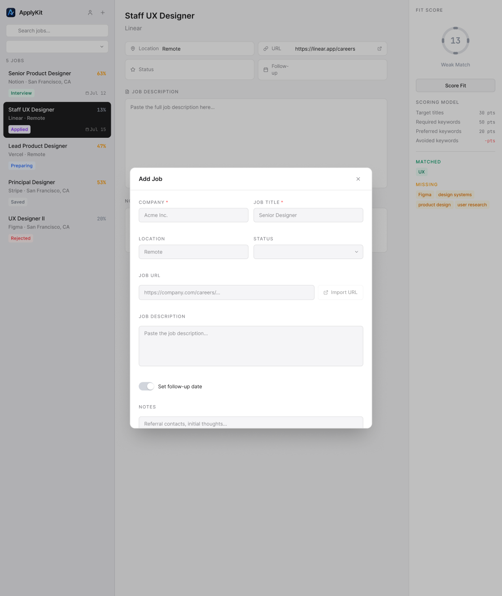Click the Required keywords scoring row

tap(455, 122)
